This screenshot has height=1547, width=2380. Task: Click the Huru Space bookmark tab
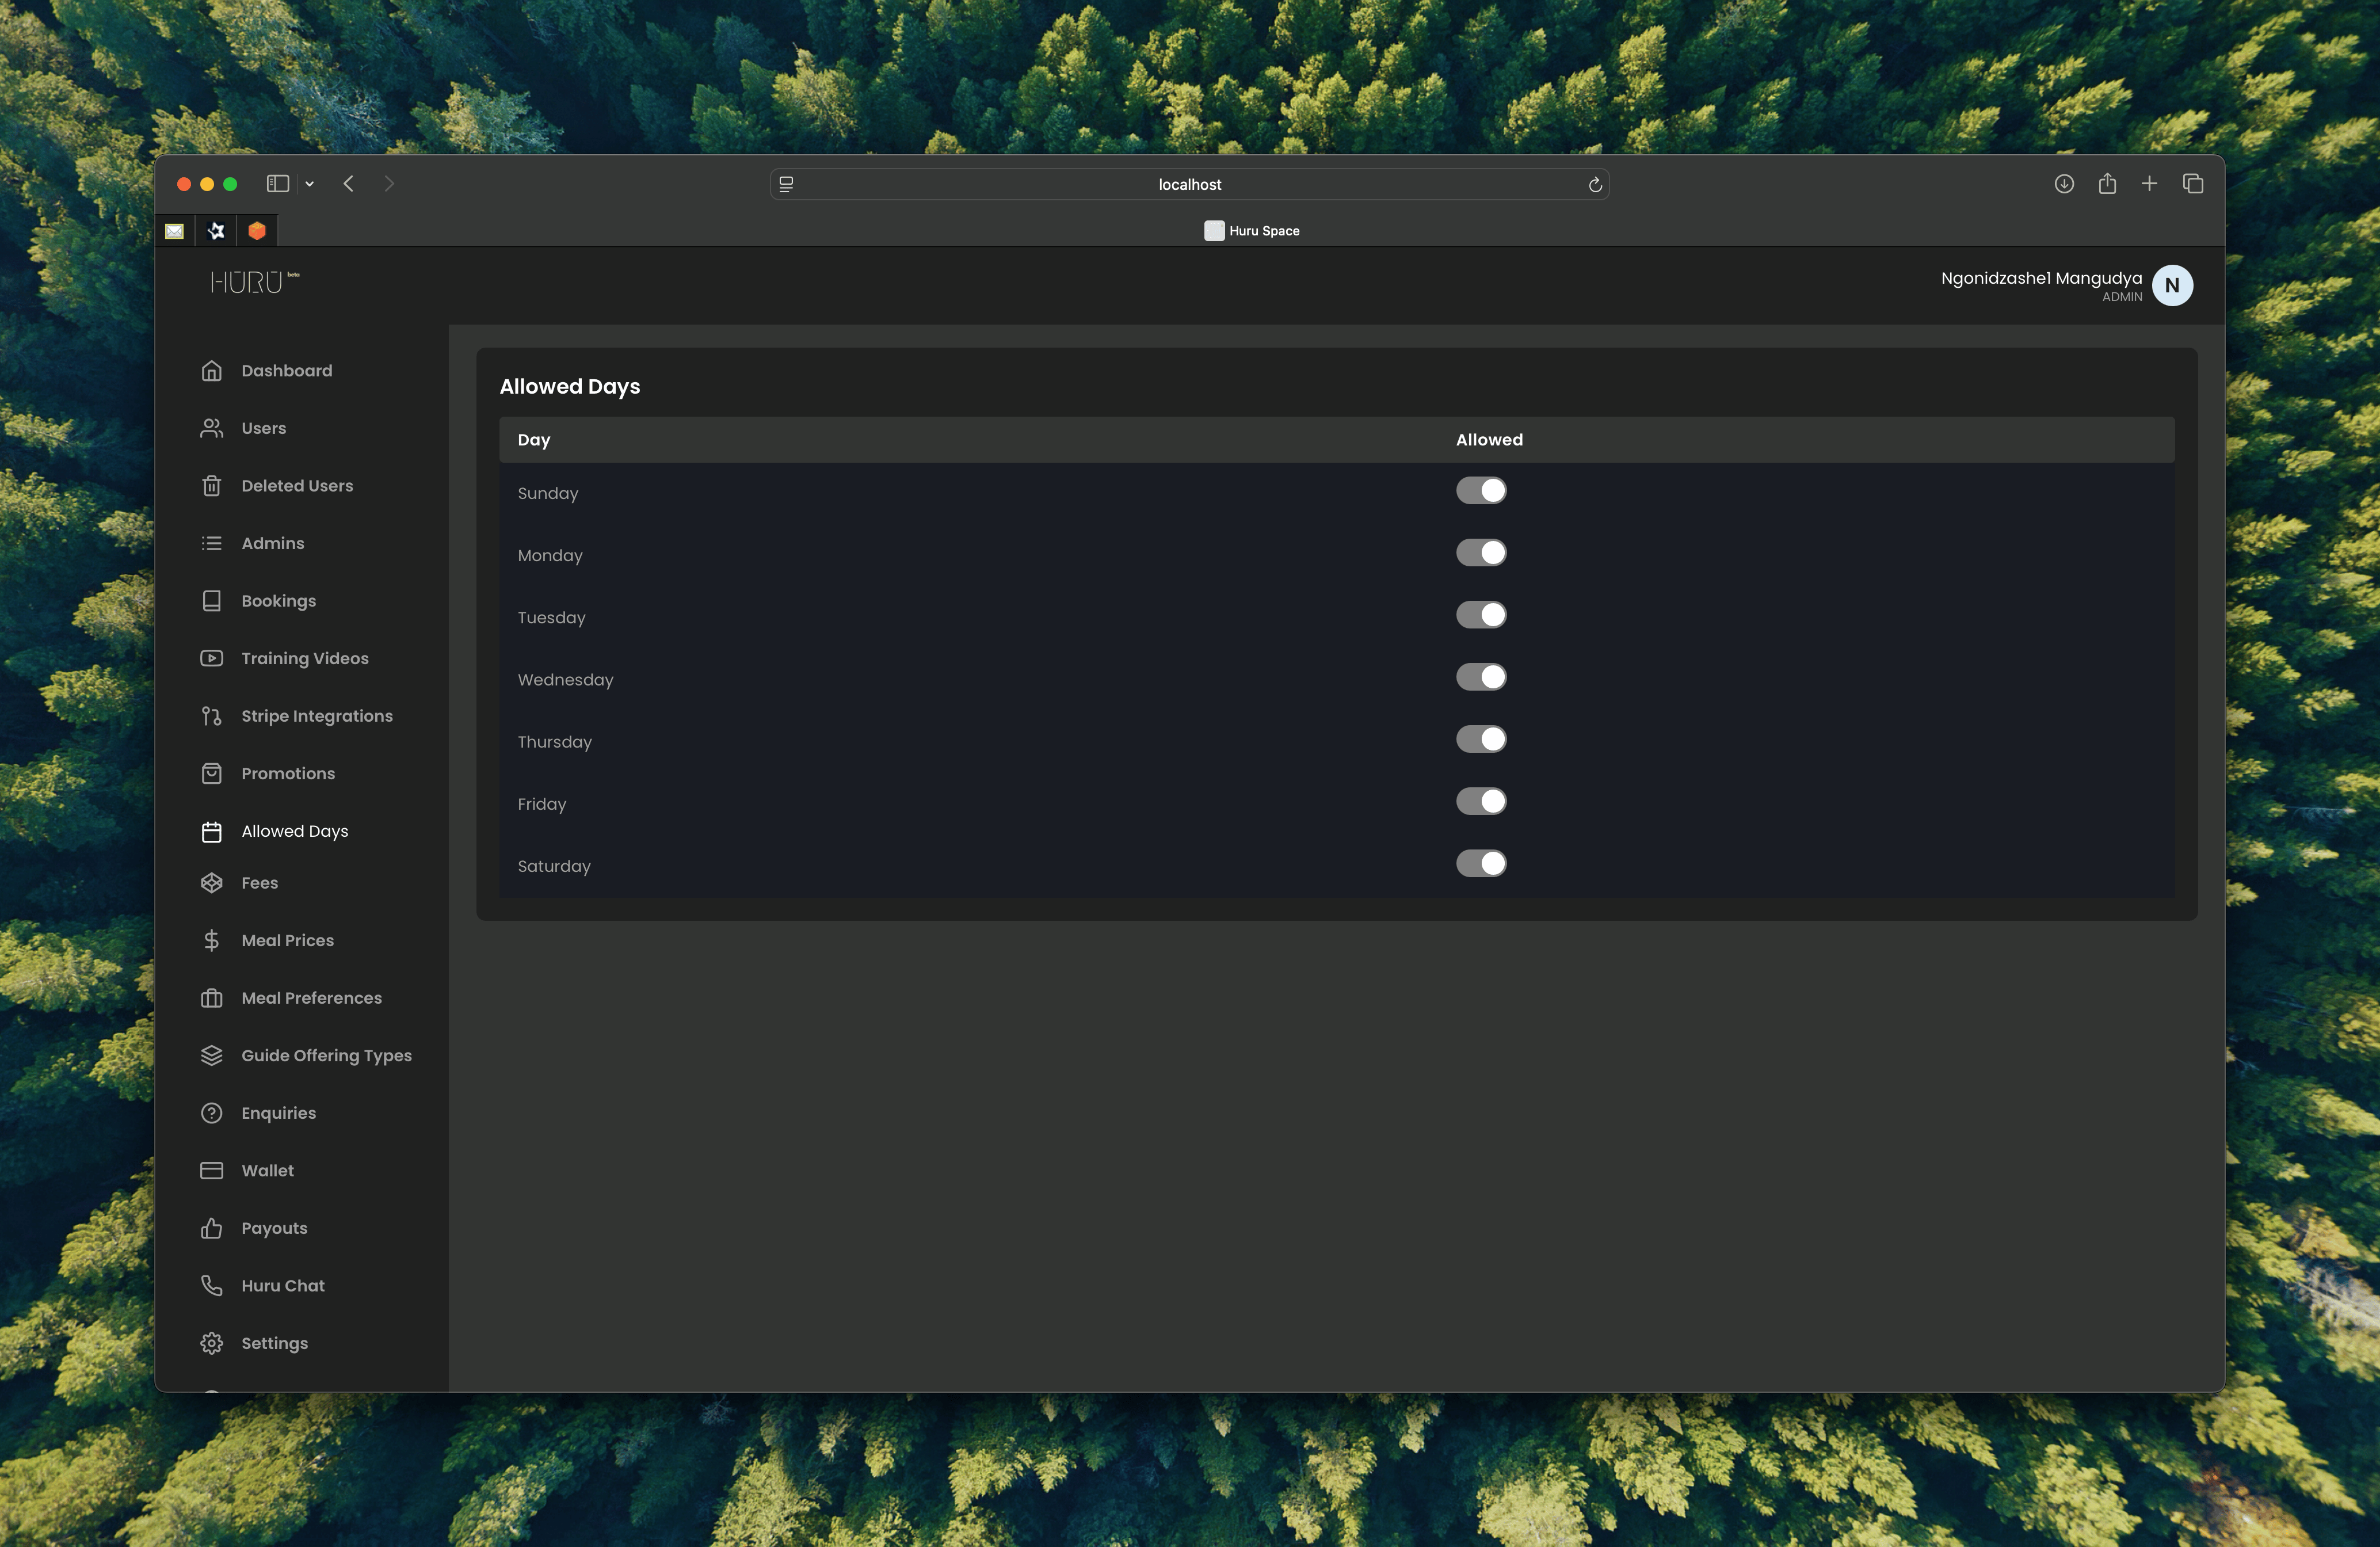click(1252, 230)
